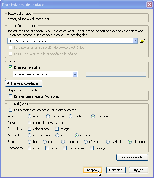This screenshot has width=154, height=178.
Task: Check the 'amor' romantic option
Action: 47,148
